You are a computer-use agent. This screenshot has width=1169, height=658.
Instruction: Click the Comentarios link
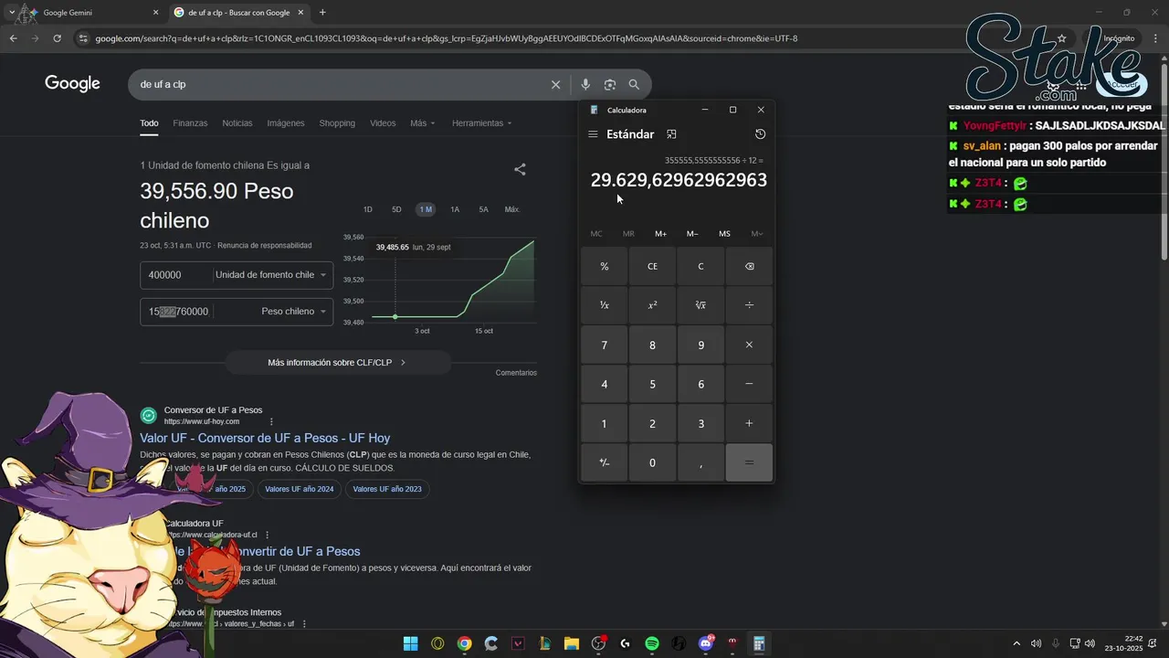coord(516,373)
